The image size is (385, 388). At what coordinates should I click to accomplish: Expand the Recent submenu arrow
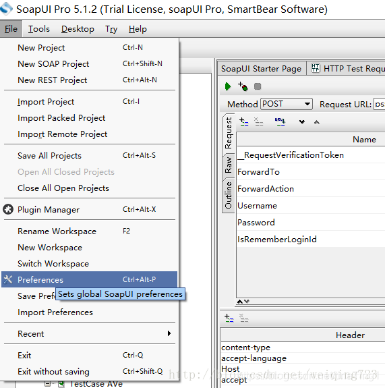point(169,333)
